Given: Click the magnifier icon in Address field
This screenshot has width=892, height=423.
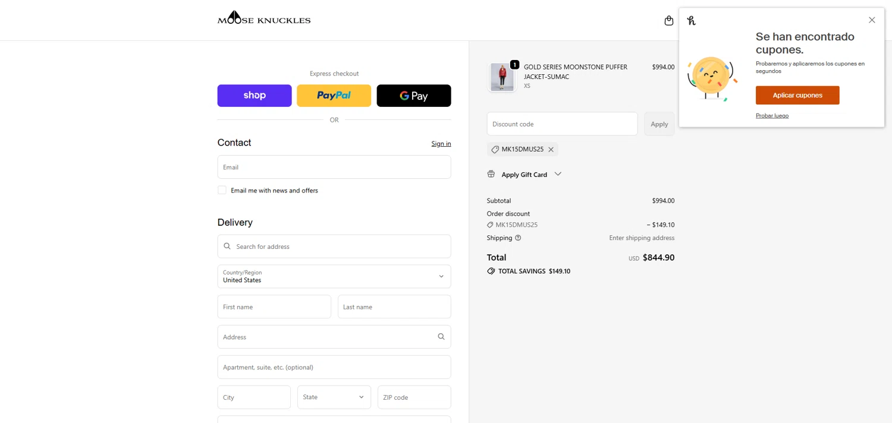Looking at the screenshot, I should [441, 337].
